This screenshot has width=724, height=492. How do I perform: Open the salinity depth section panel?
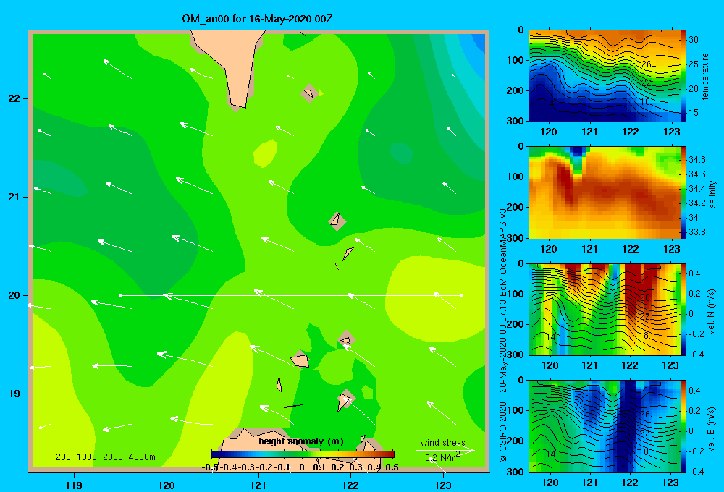(605, 192)
